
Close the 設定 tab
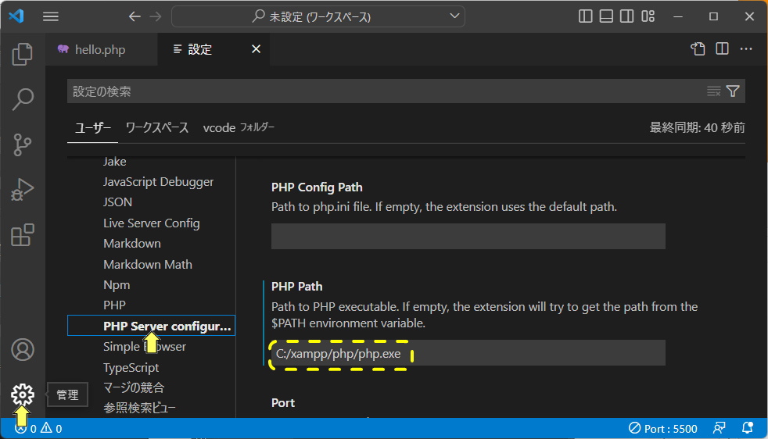pos(256,49)
